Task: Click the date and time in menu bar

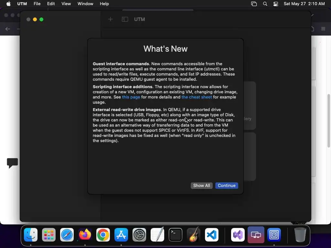Action: click(304, 4)
